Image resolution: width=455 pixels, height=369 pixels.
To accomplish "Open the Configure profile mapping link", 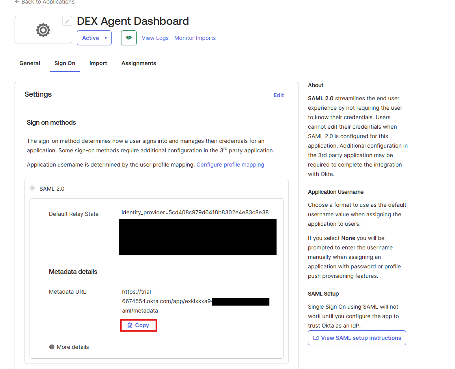I will (230, 165).
